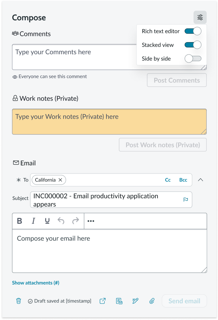218x320 pixels.
Task: Undo last edit in email editor
Action: pos(61,221)
